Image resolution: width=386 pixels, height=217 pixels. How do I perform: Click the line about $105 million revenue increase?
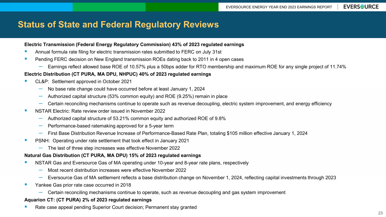[178, 133]
